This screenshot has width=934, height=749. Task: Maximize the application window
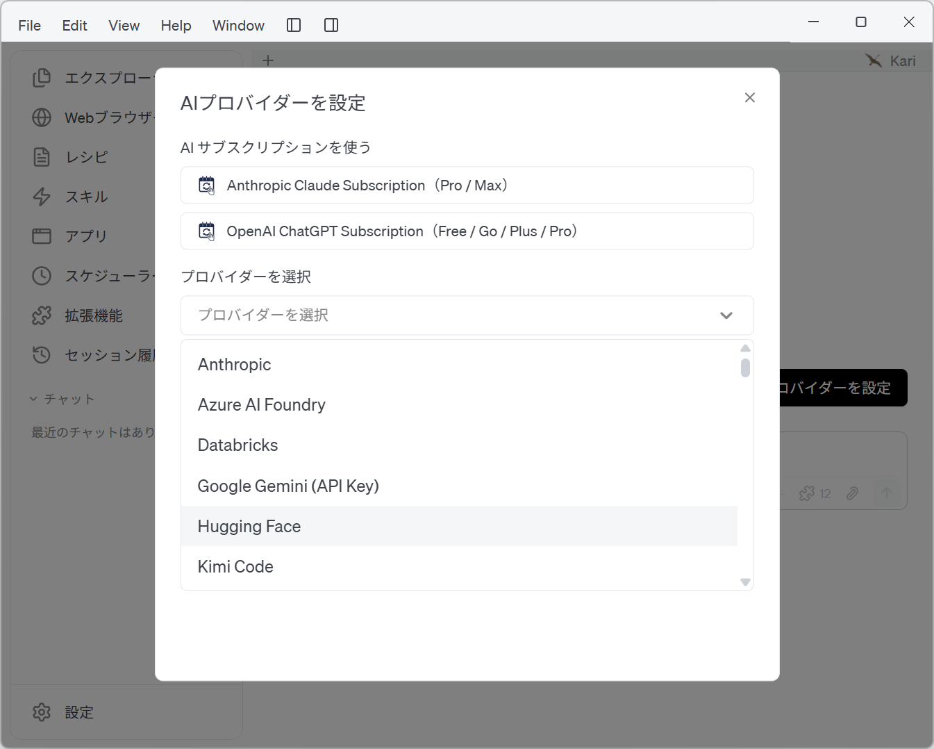[x=861, y=22]
